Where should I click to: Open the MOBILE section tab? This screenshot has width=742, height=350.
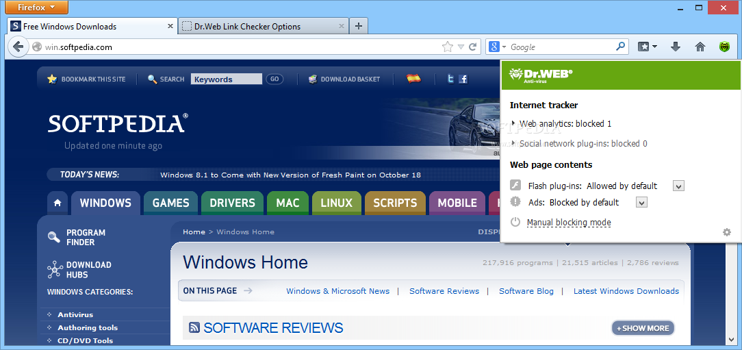coord(457,203)
